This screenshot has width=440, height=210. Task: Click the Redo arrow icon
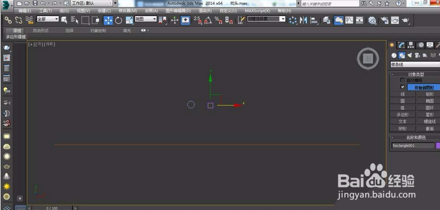pos(54,3)
